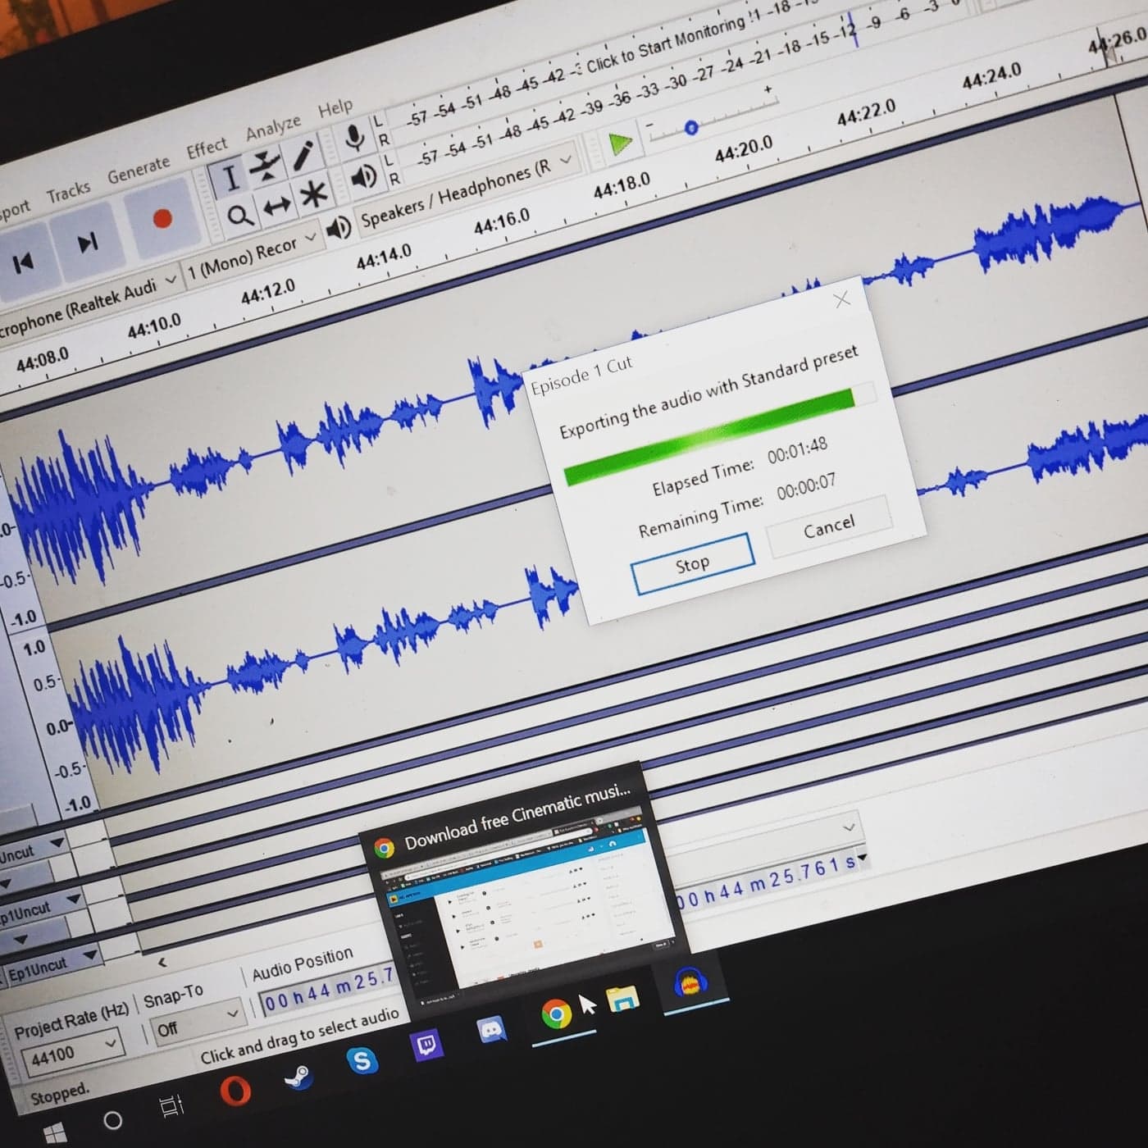Click the microphone recording meter icon

[x=354, y=138]
